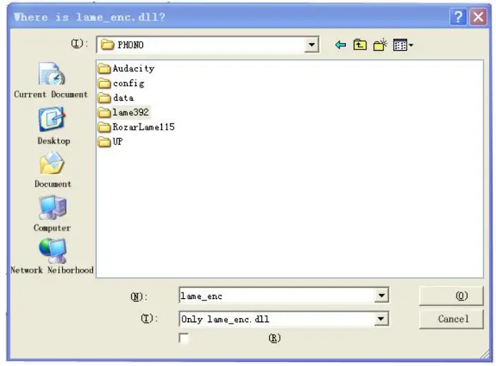The image size is (496, 366).
Task: Select the data folder icon
Action: (x=104, y=98)
